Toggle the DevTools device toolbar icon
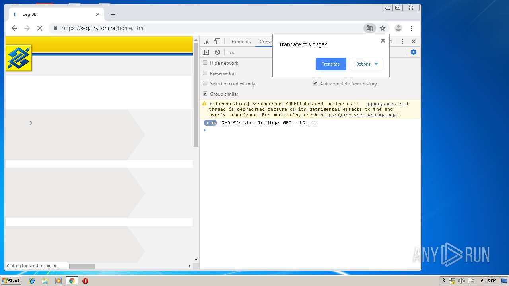The image size is (509, 286). coord(217,42)
